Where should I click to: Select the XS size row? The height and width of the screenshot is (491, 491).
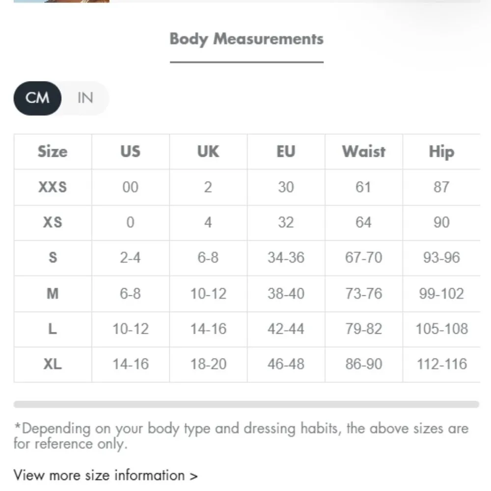52,222
